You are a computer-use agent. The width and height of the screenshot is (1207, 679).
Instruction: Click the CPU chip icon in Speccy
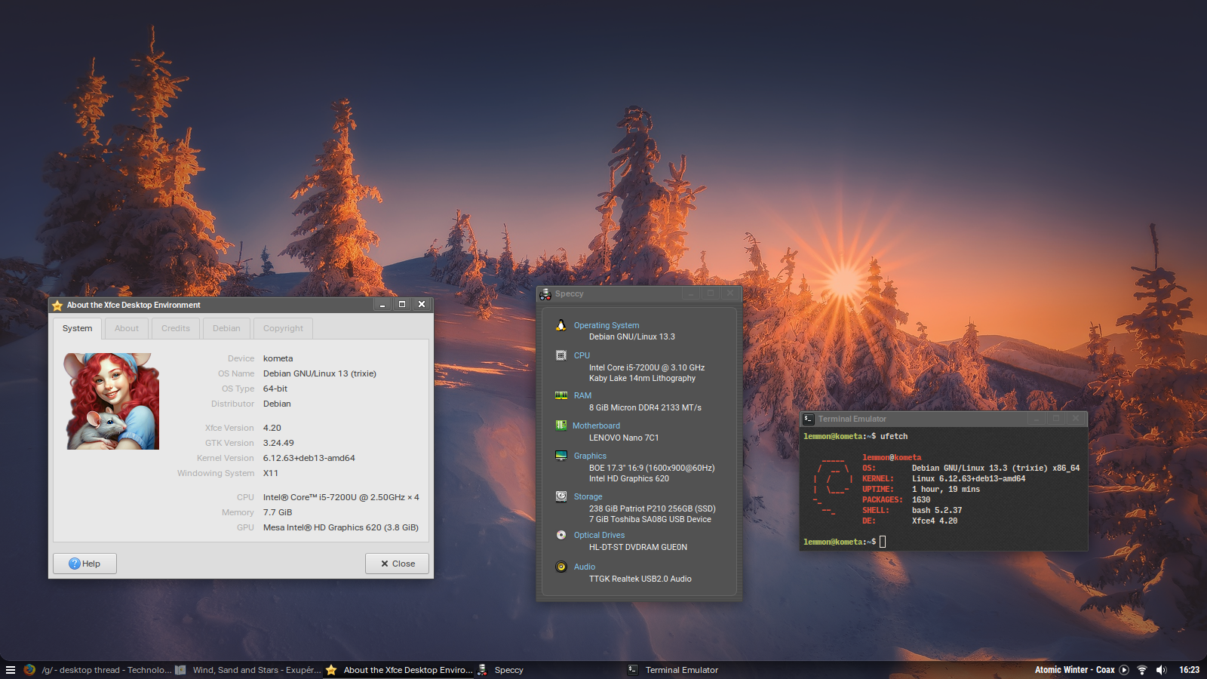pyautogui.click(x=561, y=355)
